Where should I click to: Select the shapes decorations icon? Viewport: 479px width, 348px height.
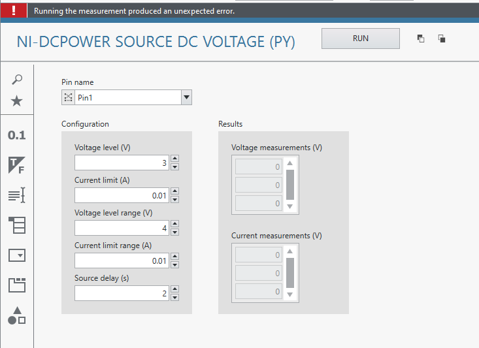tap(17, 315)
